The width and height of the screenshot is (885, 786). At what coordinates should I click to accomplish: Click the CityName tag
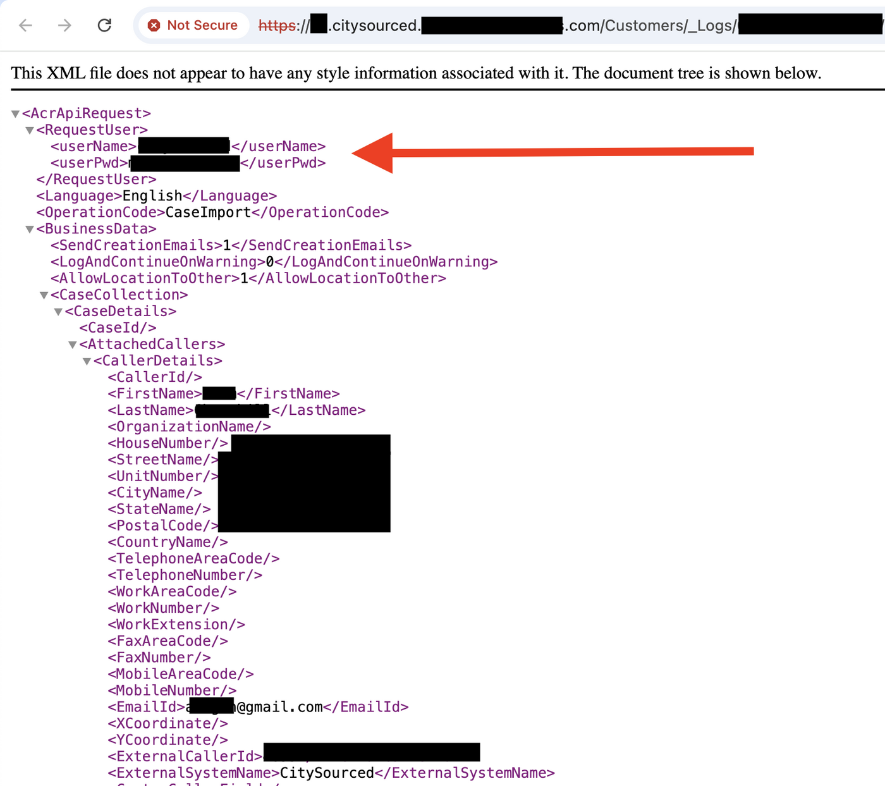pyautogui.click(x=155, y=493)
